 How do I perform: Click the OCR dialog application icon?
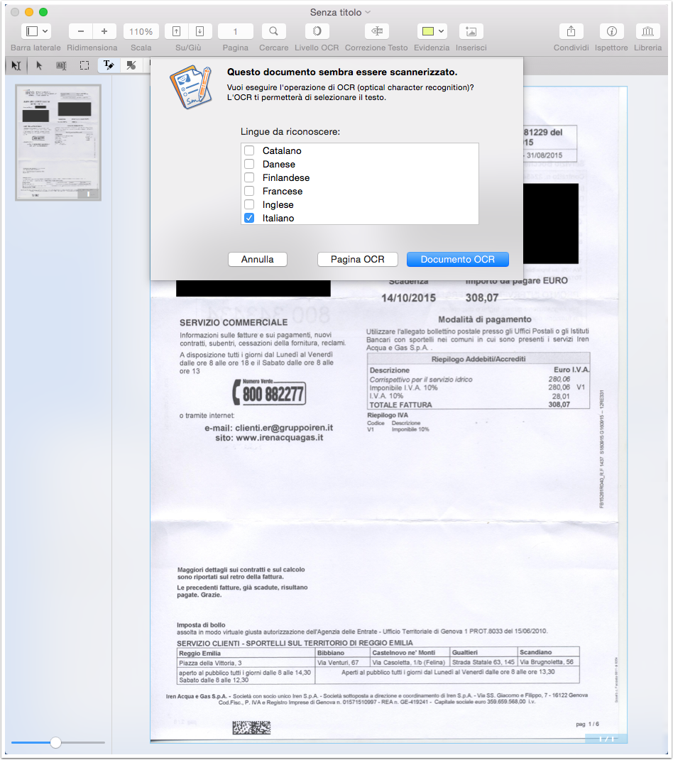click(191, 88)
